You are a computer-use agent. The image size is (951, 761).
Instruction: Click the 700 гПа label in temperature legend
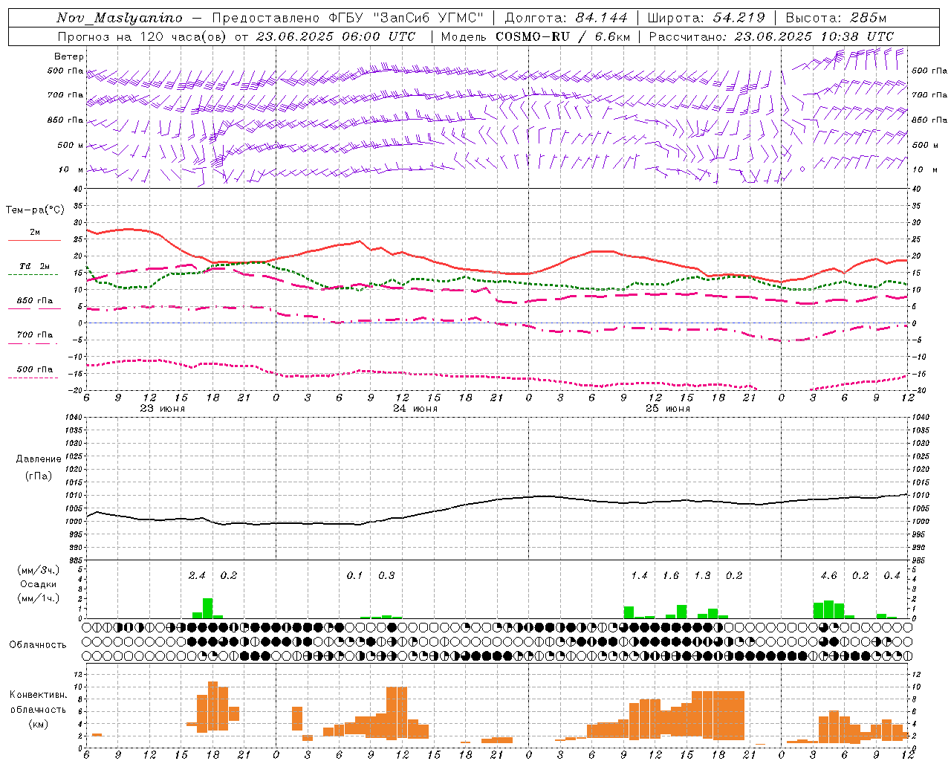35,335
